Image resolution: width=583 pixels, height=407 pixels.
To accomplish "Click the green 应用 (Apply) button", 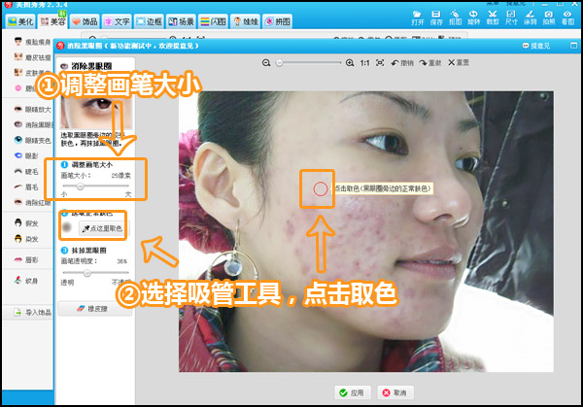I will 352,392.
